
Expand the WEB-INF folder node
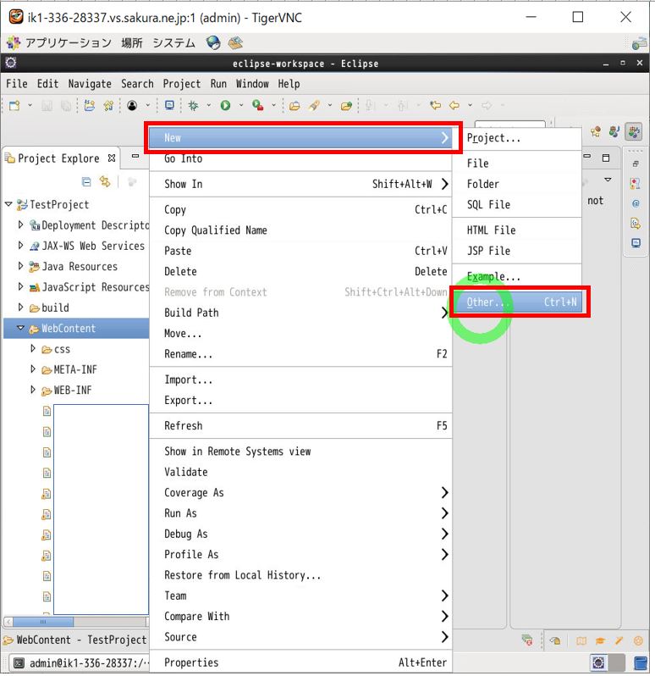click(x=33, y=390)
